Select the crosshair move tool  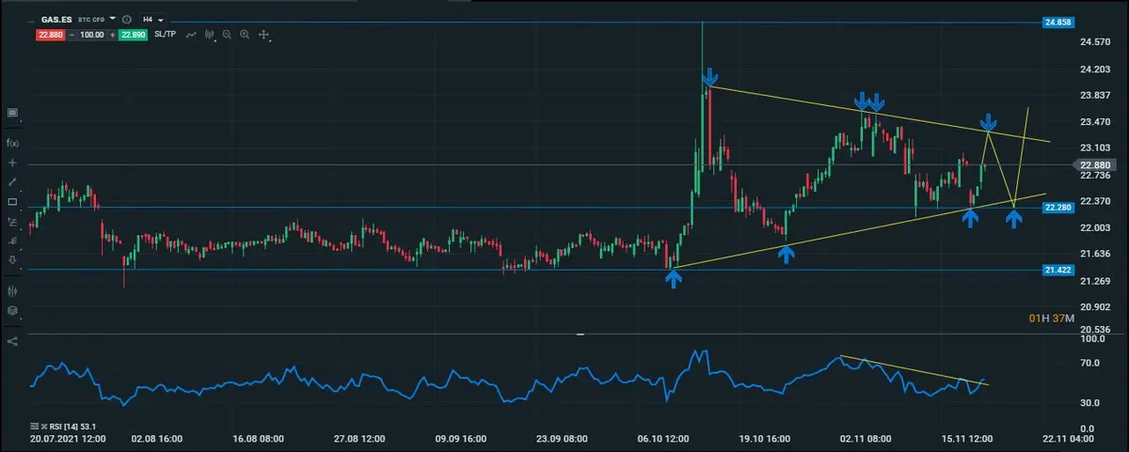(263, 35)
